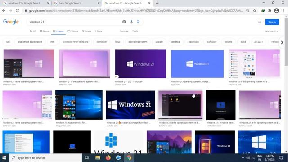
Task: Expand the More search menu
Action: click(99, 31)
